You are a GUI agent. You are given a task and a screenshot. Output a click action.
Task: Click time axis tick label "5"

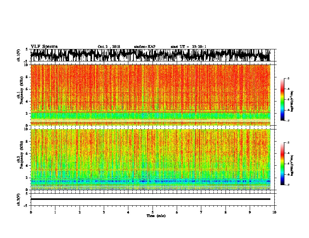[153, 212]
